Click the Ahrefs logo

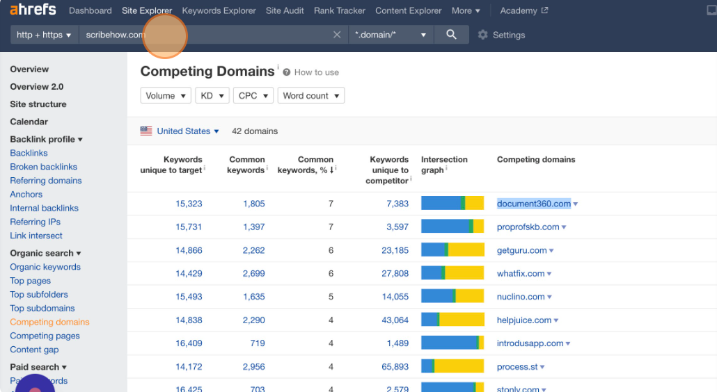33,10
